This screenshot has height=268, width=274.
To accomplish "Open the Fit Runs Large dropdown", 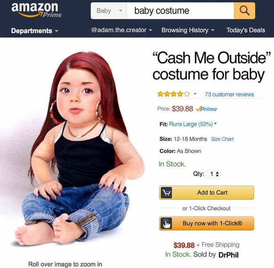I will coord(193,124).
